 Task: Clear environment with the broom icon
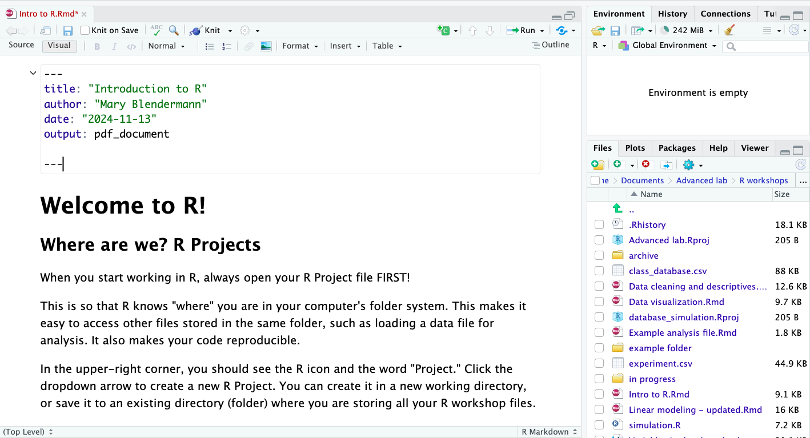[x=729, y=30]
